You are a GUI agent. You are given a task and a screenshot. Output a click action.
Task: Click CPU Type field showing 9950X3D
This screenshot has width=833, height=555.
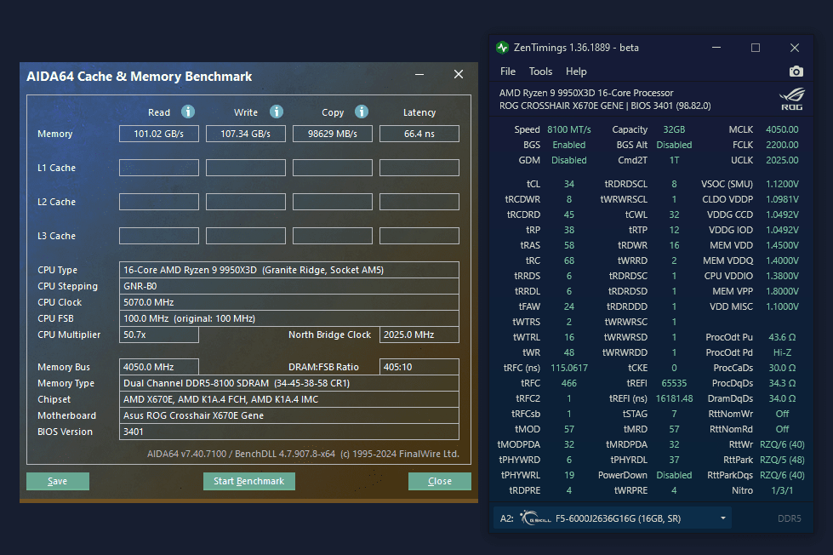pos(289,270)
